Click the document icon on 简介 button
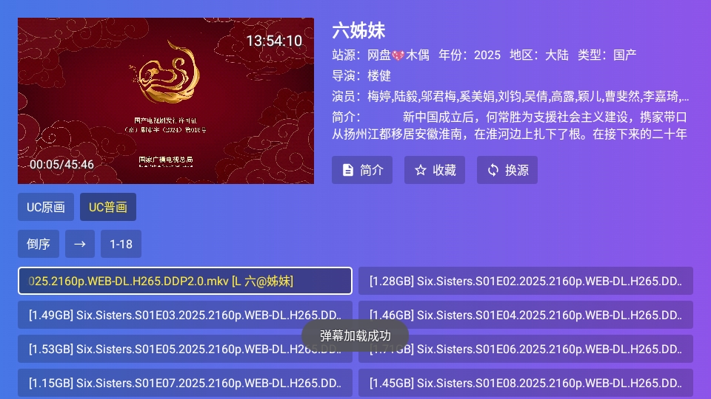 (x=348, y=170)
